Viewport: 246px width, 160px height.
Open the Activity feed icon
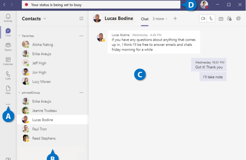8,18
